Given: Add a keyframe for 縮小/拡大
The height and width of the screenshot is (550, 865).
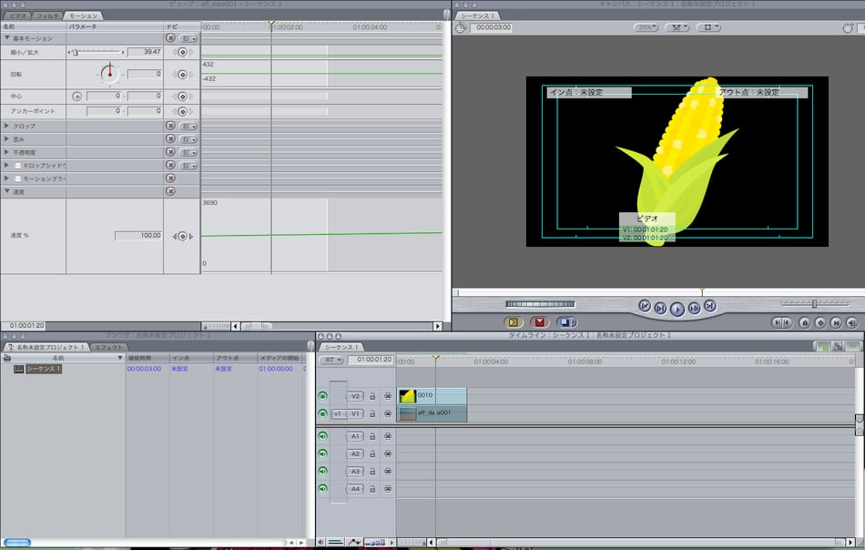Looking at the screenshot, I should tap(182, 53).
